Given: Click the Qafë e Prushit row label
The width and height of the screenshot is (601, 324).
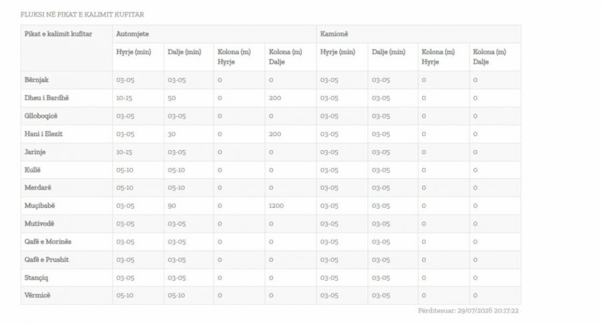Looking at the screenshot, I should coord(46,260).
